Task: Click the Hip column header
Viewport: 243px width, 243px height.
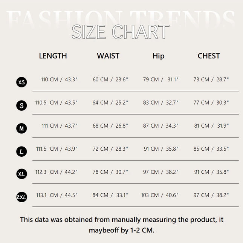Action: (x=159, y=56)
